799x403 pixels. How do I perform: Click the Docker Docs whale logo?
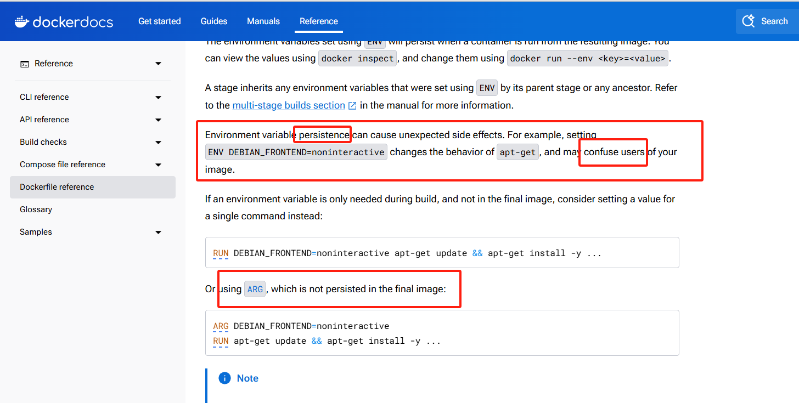pos(21,21)
